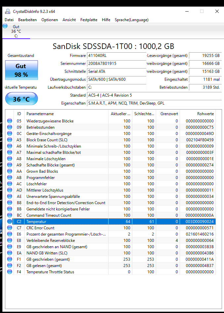
Task: Click the status orb of the A8 Maximale Löschzyklen row
Action: point(10,158)
